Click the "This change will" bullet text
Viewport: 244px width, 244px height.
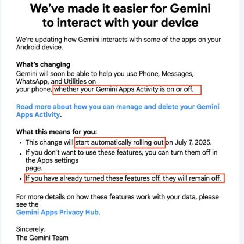click(49, 142)
